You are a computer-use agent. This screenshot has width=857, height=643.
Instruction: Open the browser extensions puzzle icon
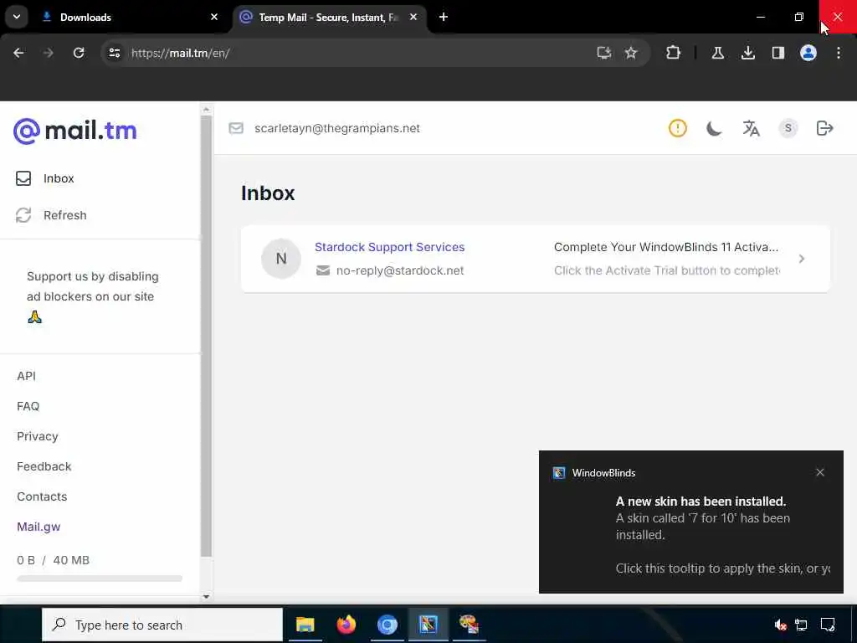pos(674,53)
